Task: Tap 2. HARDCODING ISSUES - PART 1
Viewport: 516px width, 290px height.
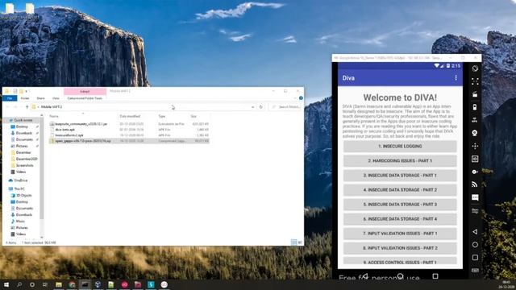Action: click(400, 161)
